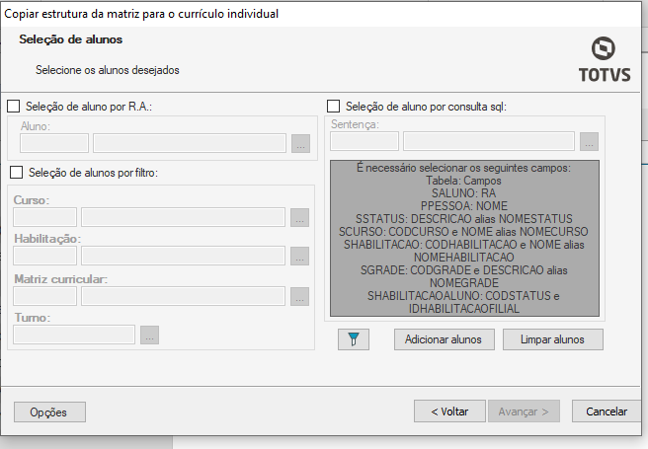Open the Opções button
This screenshot has width=648, height=449.
[x=49, y=412]
